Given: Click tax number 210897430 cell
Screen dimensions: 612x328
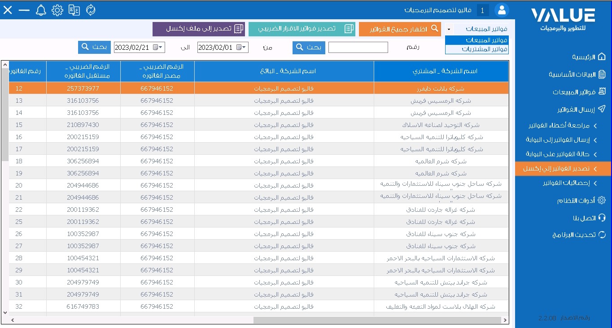Looking at the screenshot, I should [83, 125].
